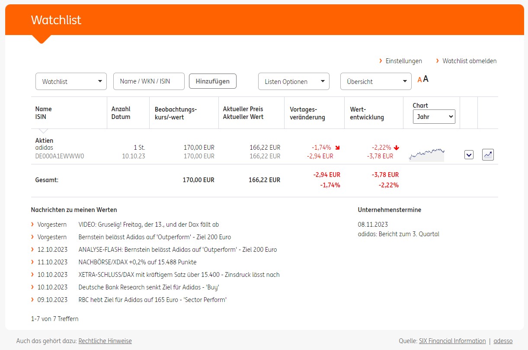
Task: Open news 'VIDEO: Gruselig! Freitag, der 13.'
Action: tap(149, 225)
